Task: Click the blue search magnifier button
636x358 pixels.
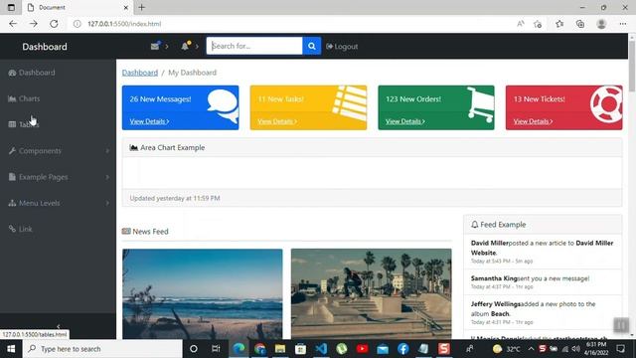Action: [x=311, y=46]
